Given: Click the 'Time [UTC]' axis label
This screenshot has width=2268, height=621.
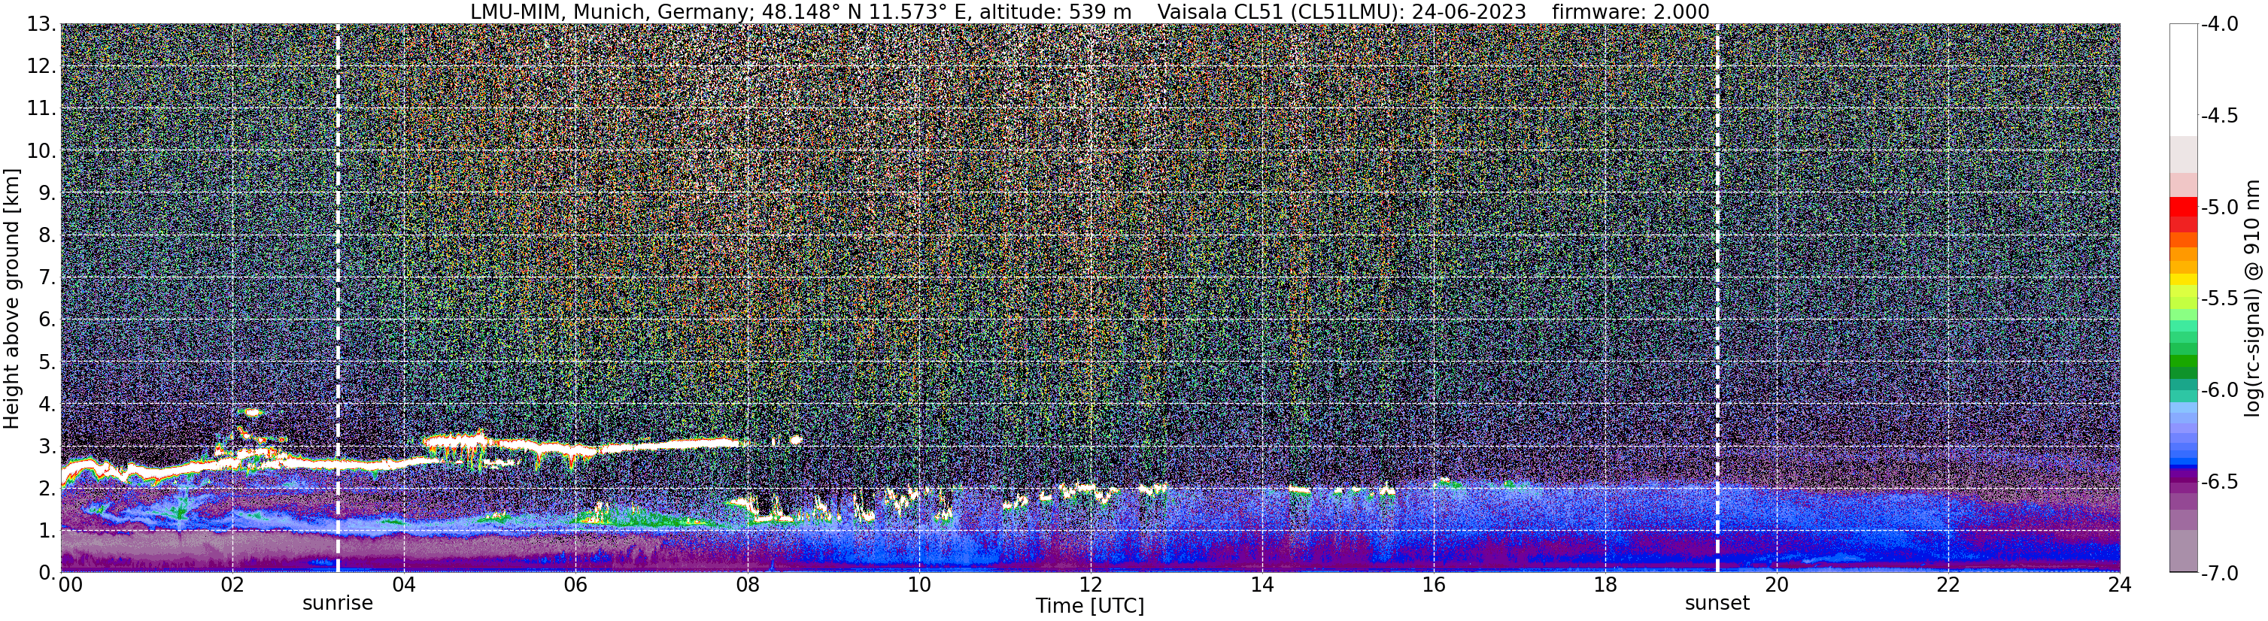Looking at the screenshot, I should tap(1090, 606).
